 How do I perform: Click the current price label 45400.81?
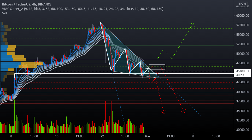pos(242,71)
